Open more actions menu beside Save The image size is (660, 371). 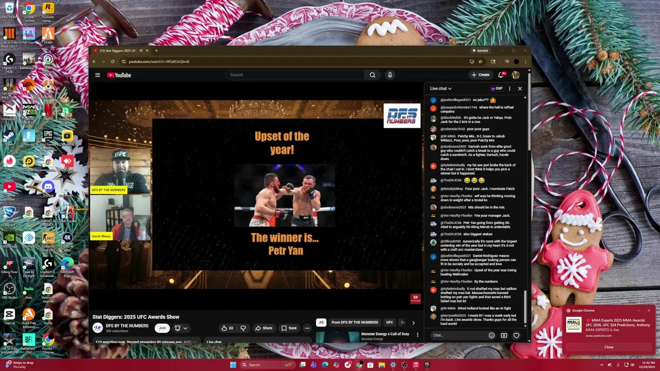307,328
